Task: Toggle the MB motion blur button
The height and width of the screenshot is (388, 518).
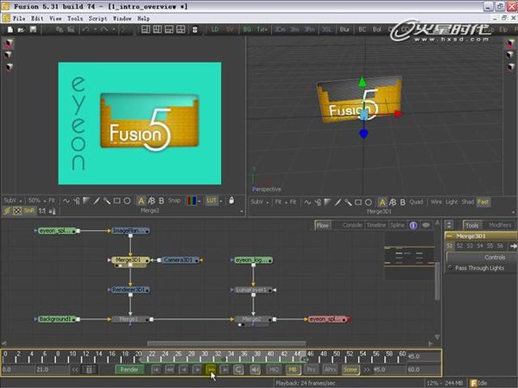Action: [x=293, y=370]
